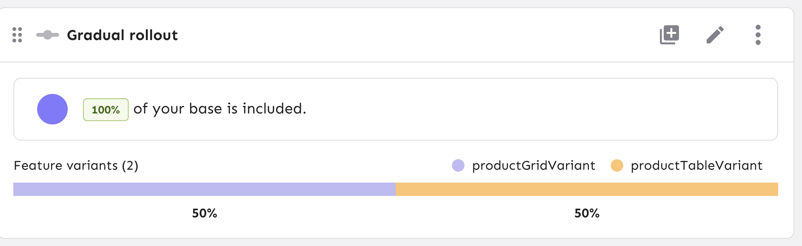Click the Gradual rollout title

coord(123,35)
